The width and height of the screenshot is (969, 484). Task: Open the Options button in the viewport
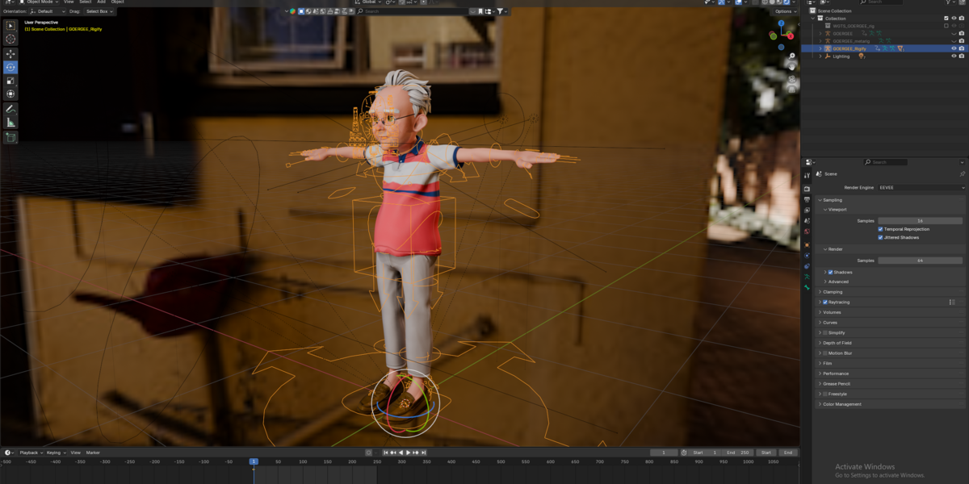click(x=783, y=11)
